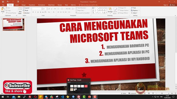Screen dimensions: 177x99
Task: Toggle Italic formatting
Action: click(x=36, y=12)
